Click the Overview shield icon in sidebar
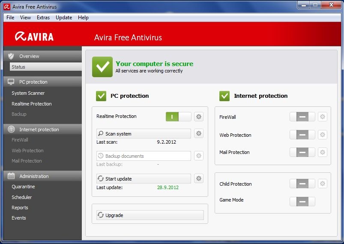 (11, 56)
